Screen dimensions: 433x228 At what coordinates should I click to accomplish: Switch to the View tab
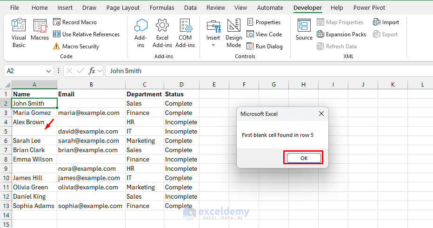click(240, 8)
